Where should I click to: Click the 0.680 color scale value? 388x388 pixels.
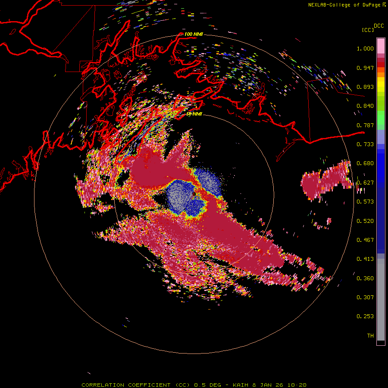point(365,163)
